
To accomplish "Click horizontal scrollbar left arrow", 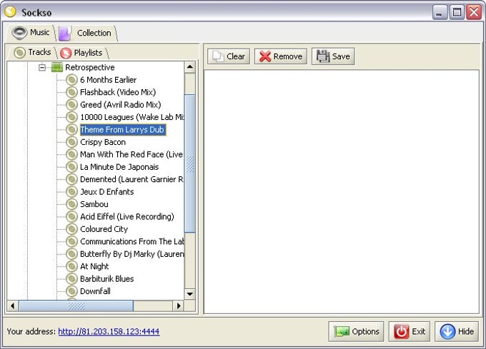I will click(x=12, y=305).
